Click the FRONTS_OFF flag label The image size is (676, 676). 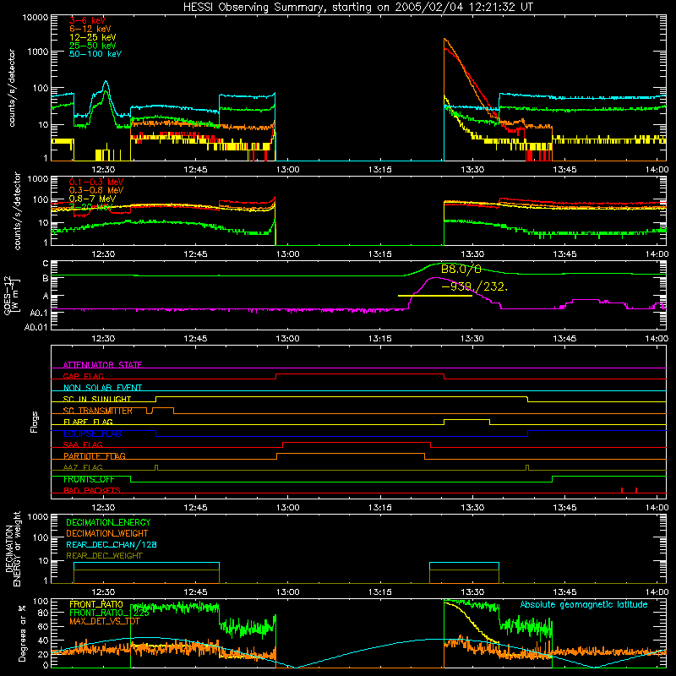pos(89,479)
